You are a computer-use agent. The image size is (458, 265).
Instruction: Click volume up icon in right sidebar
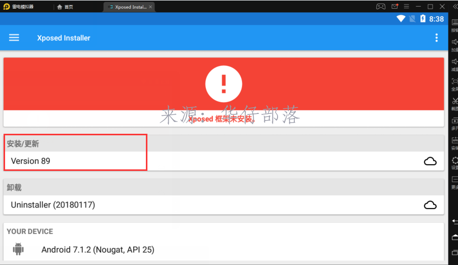coord(454,42)
